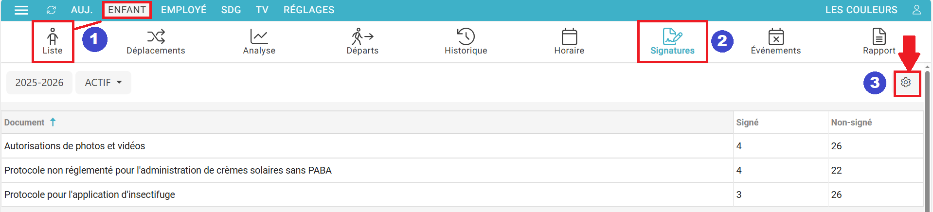Open the RÉGLAGES menu

coord(309,10)
